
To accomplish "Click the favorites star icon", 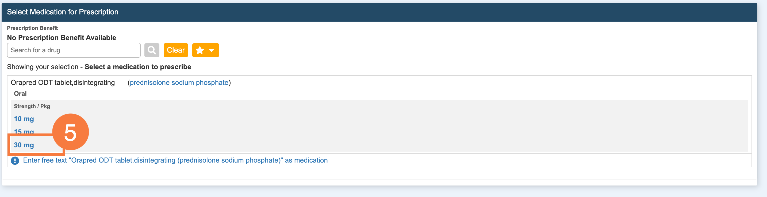I will 200,50.
